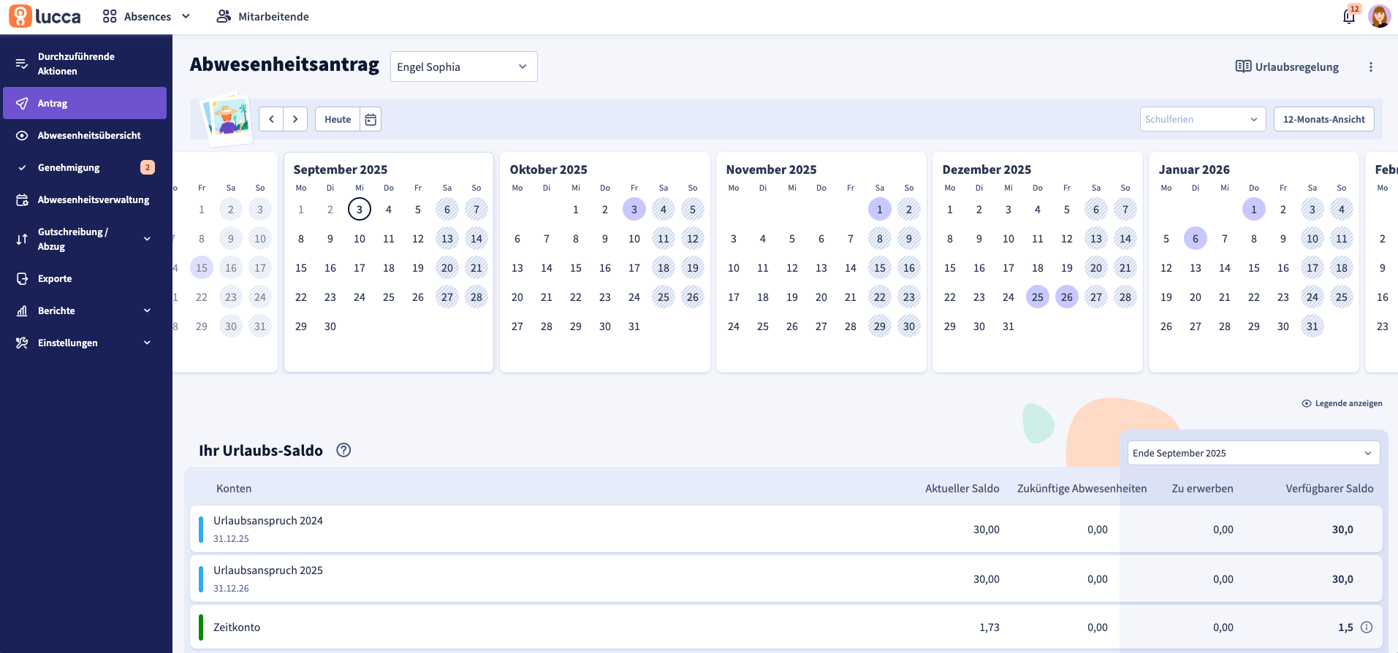Open Genehmigung in the sidebar
The width and height of the screenshot is (1398, 653).
(69, 167)
